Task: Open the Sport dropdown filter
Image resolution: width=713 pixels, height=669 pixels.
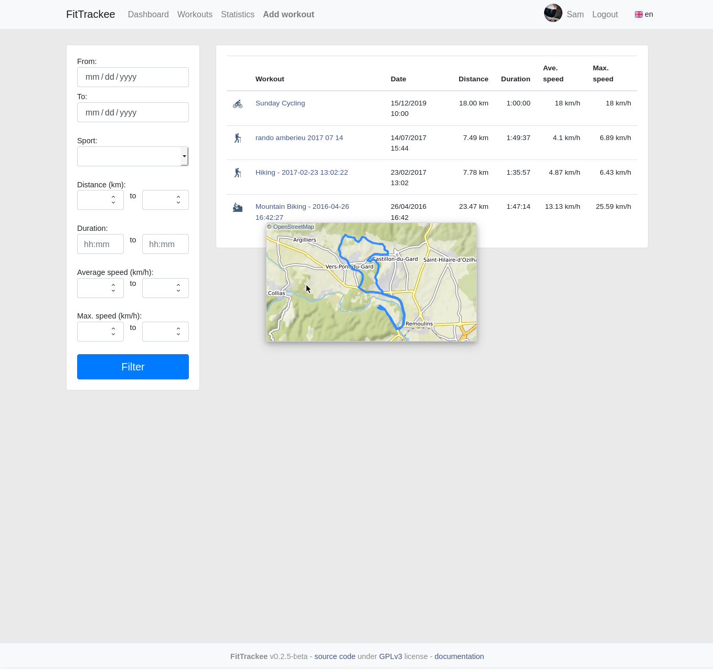Action: [133, 156]
